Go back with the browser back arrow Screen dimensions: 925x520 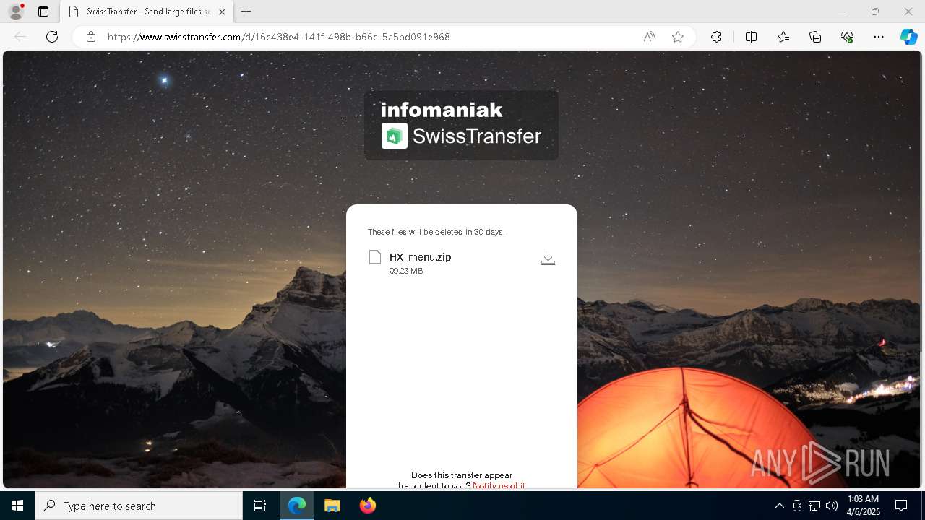coord(20,37)
